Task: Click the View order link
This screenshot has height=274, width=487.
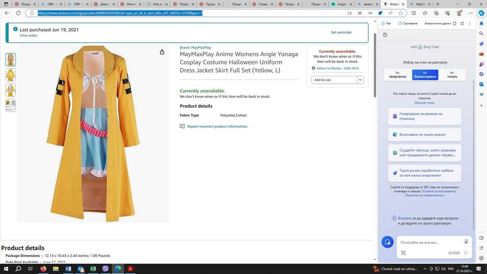Action: pos(28,36)
